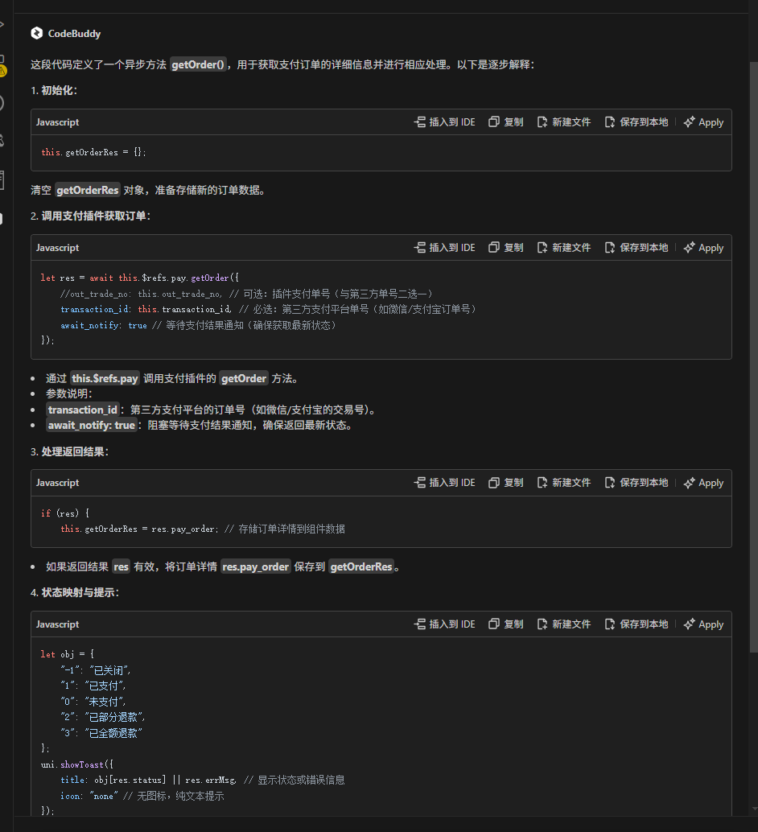Apply the 'let res = await' code block

[703, 247]
